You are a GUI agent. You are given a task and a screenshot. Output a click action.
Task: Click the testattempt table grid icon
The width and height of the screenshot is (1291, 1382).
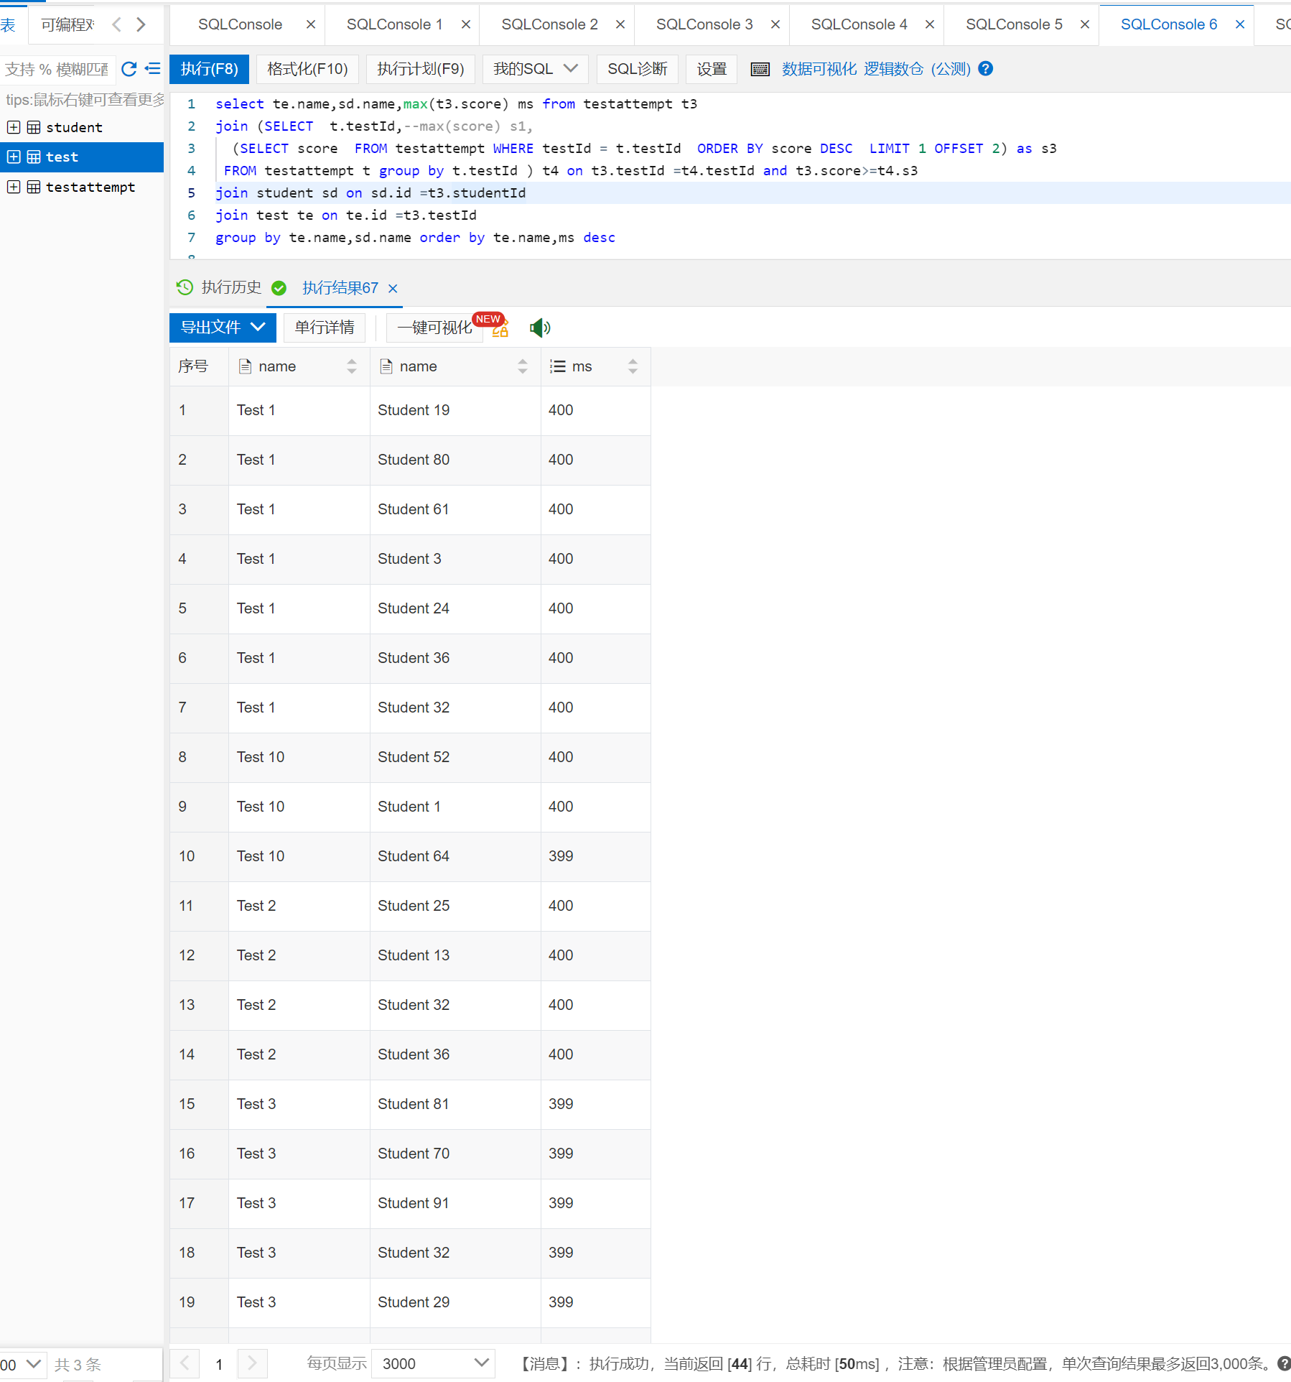click(34, 187)
